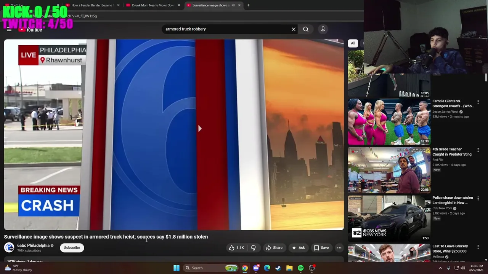Click the system tray microphone icon

click(x=448, y=268)
